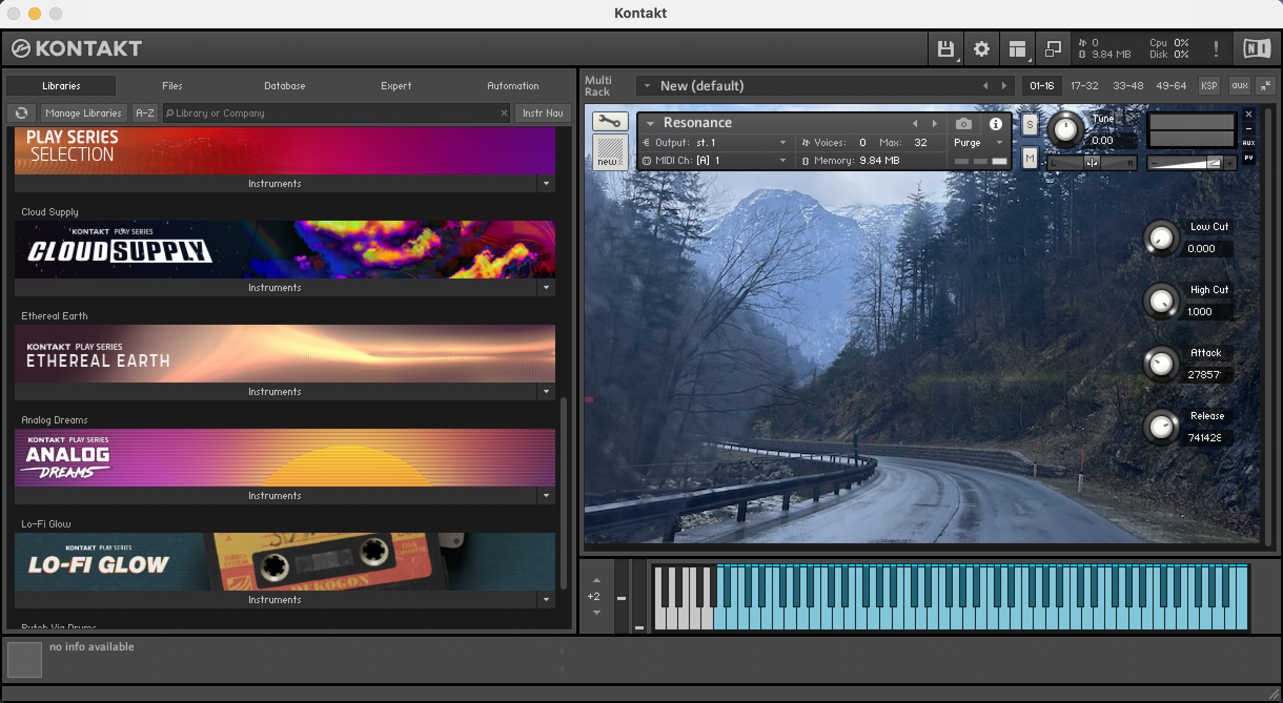Toggle A-Z library sorting
This screenshot has width=1283, height=703.
coord(145,113)
